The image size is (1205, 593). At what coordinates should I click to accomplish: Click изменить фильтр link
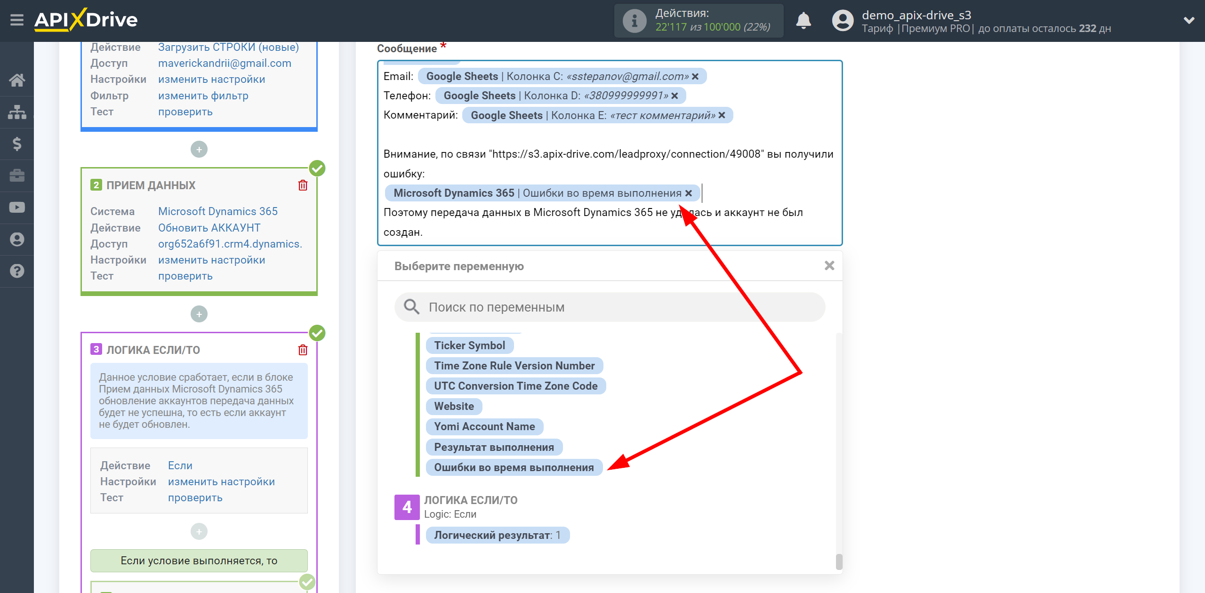click(x=203, y=96)
